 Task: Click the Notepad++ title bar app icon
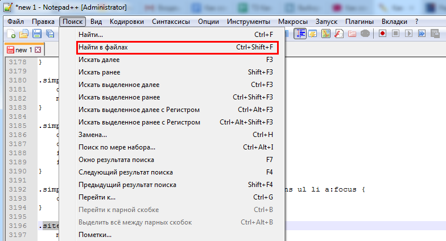8,7
